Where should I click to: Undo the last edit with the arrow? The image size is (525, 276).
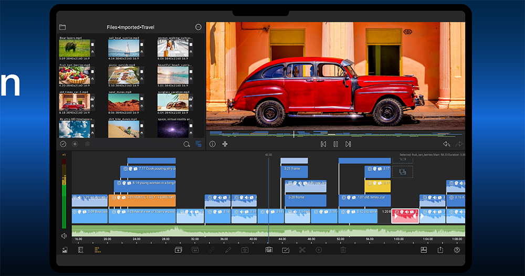tap(446, 144)
